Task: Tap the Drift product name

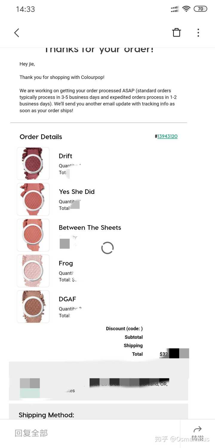Action: tap(65, 156)
